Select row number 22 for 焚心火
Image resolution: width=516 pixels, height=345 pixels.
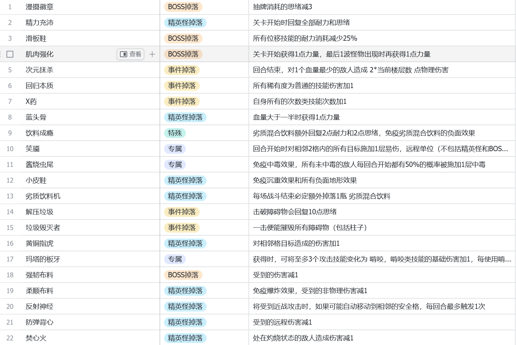(10, 338)
